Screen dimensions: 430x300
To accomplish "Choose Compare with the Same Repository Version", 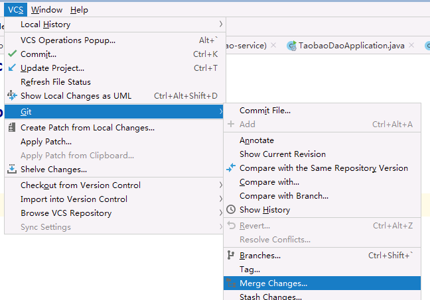I will 322,168.
